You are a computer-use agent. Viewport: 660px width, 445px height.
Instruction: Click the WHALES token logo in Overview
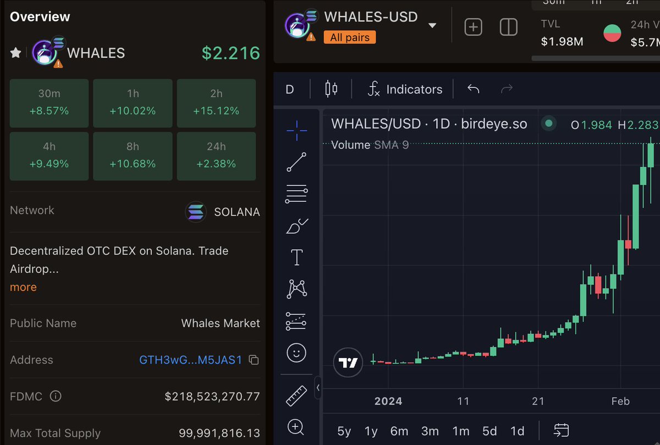[x=45, y=53]
